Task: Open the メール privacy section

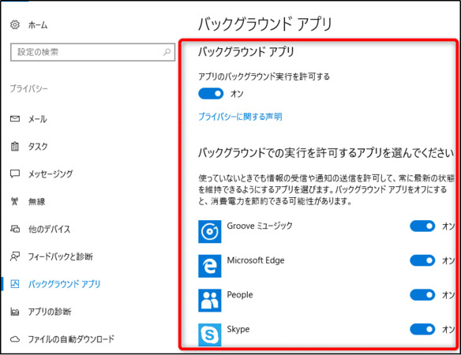Action: point(37,119)
